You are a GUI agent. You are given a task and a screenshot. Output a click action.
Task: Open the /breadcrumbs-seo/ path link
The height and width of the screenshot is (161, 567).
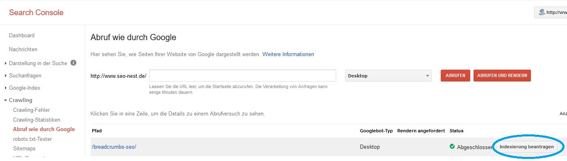(x=114, y=147)
